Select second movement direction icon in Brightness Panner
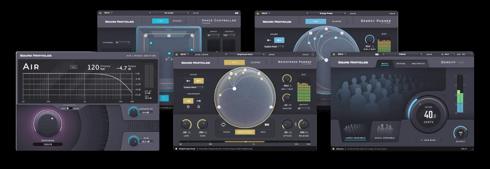 click(198, 100)
